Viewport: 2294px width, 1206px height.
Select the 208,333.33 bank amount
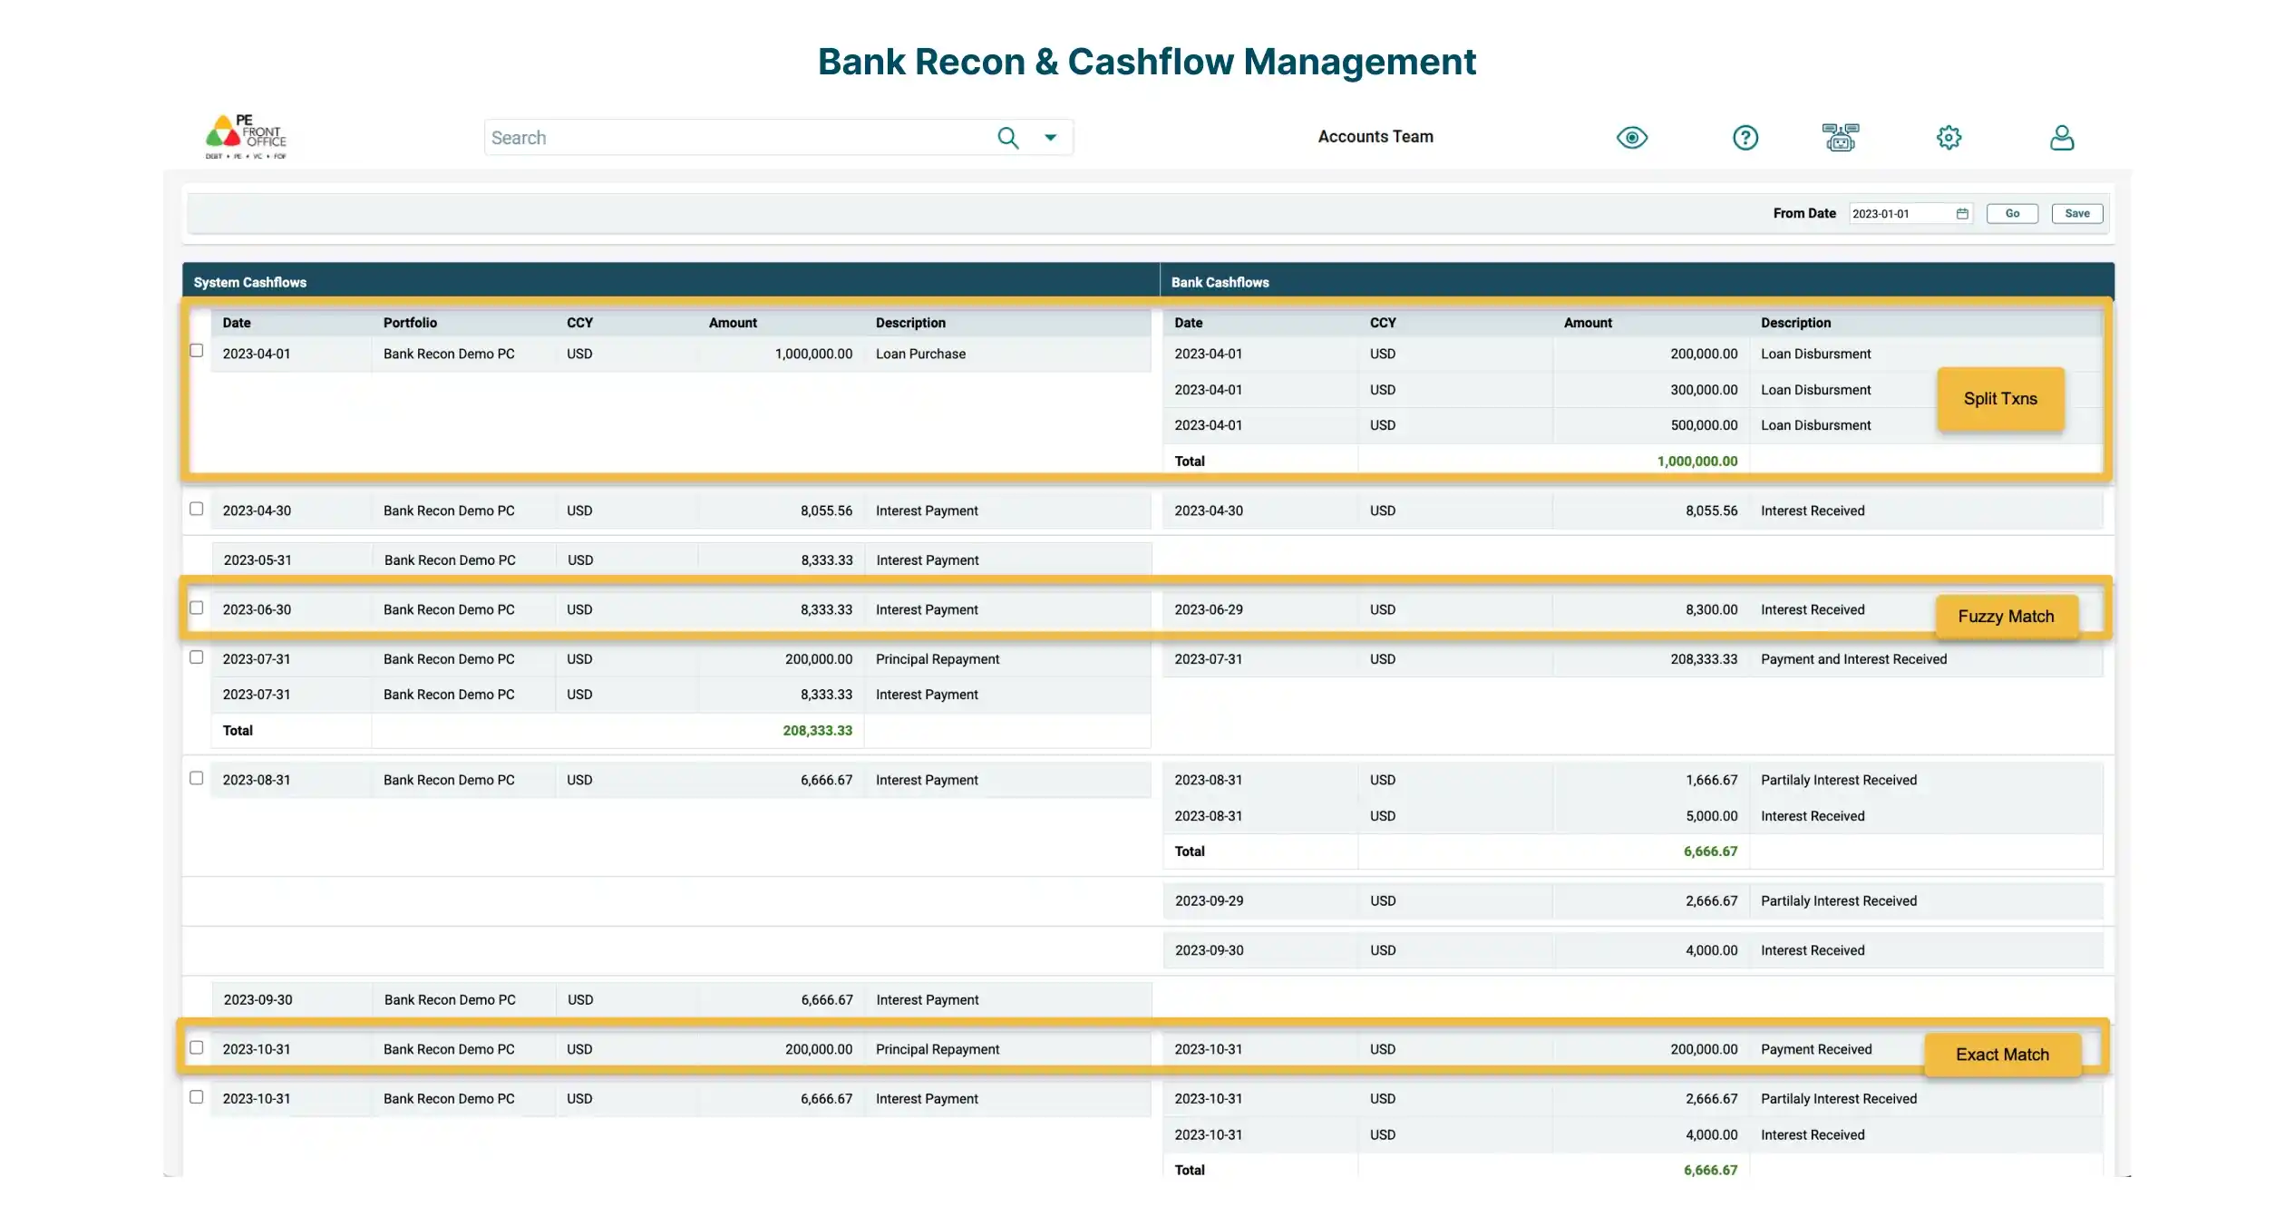pos(1704,659)
